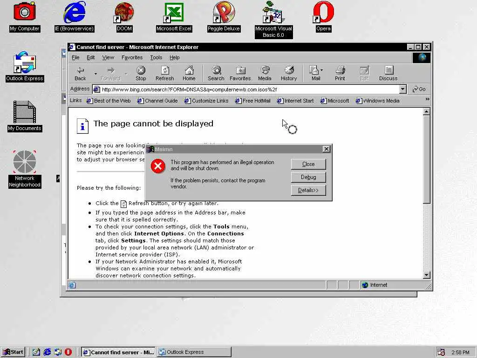Click the Mail toolbar icon
477x358 pixels.
click(315, 74)
